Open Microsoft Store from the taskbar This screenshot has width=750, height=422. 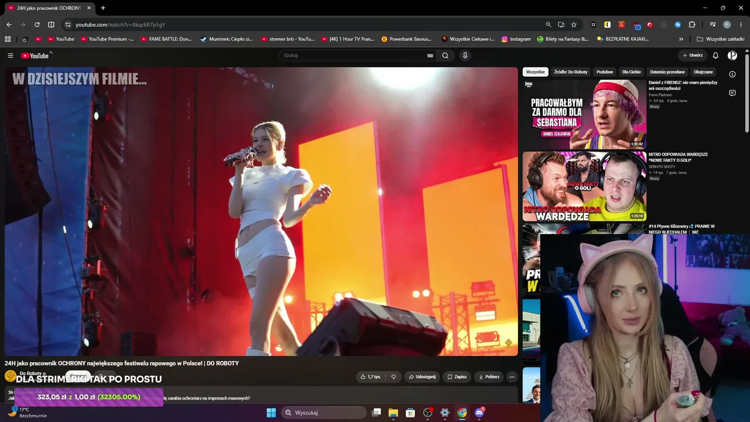[410, 413]
